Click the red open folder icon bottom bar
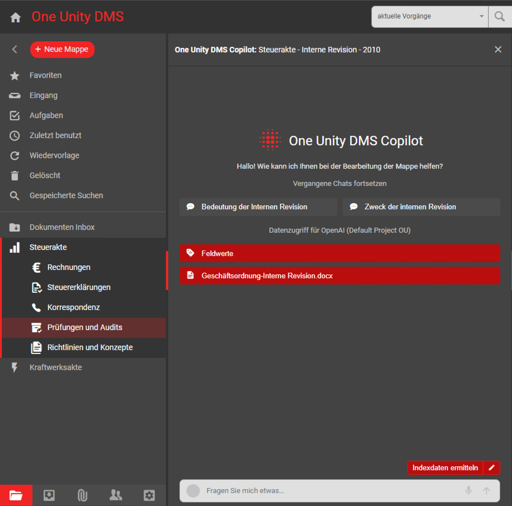Screen dimensions: 512x506 pos(16,495)
